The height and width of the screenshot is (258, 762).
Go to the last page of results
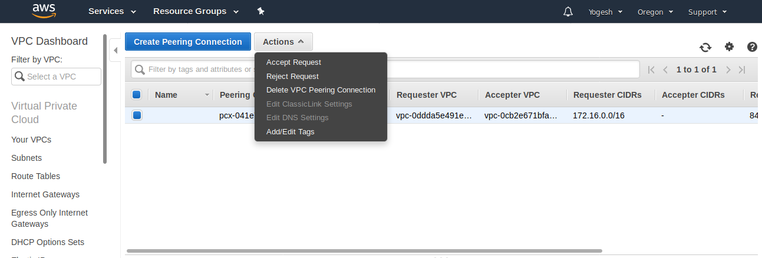coord(742,70)
